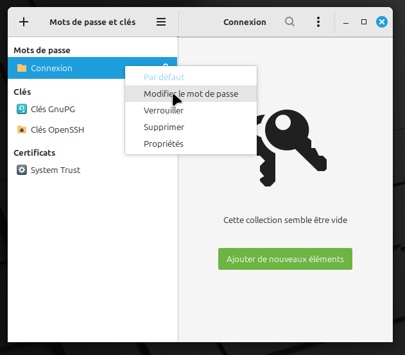
Task: Click the search magnifier icon
Action: (x=290, y=22)
